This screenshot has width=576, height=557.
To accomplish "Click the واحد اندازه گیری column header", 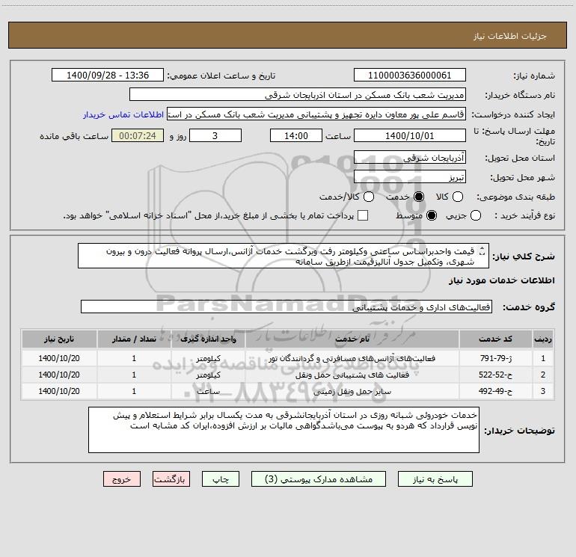I will click(208, 339).
